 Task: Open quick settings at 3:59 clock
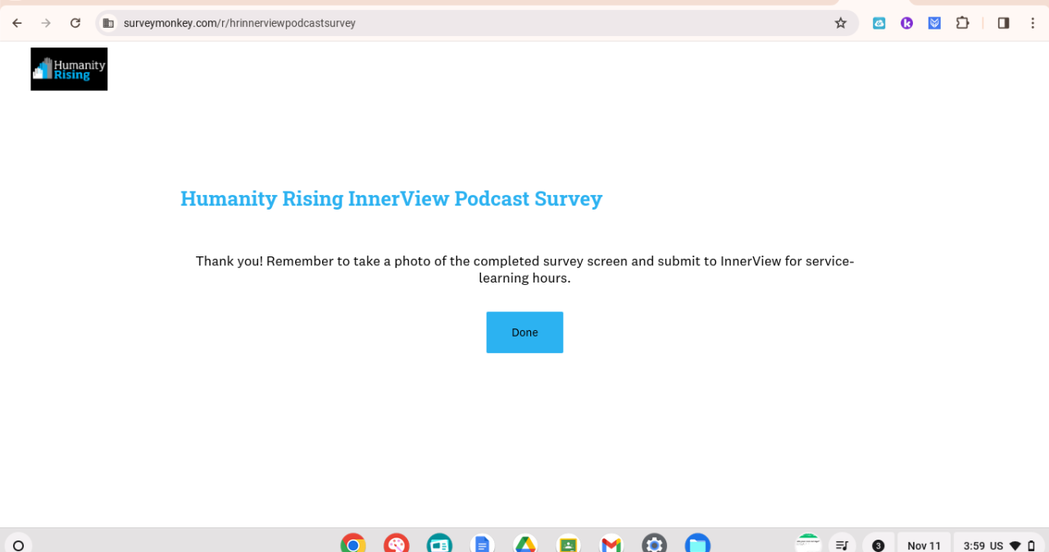pyautogui.click(x=974, y=545)
